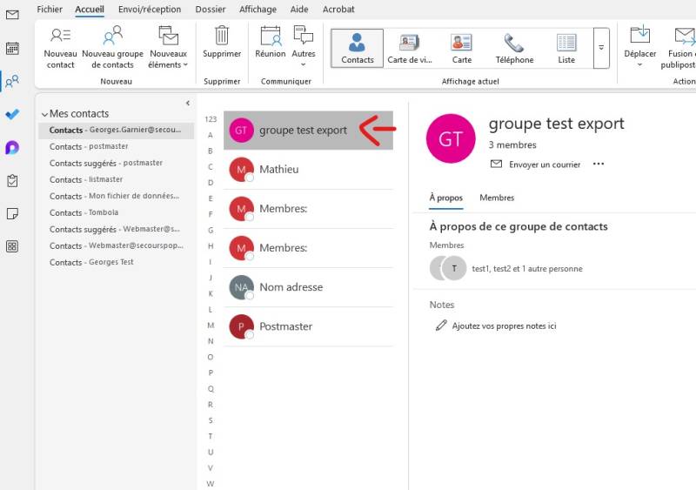Open Notes icon in sidebar
This screenshot has height=490, width=696.
(x=12, y=214)
